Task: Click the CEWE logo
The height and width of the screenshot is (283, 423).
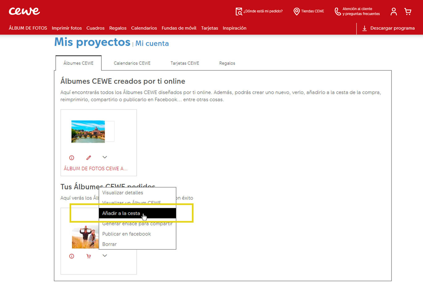Action: coord(24,11)
